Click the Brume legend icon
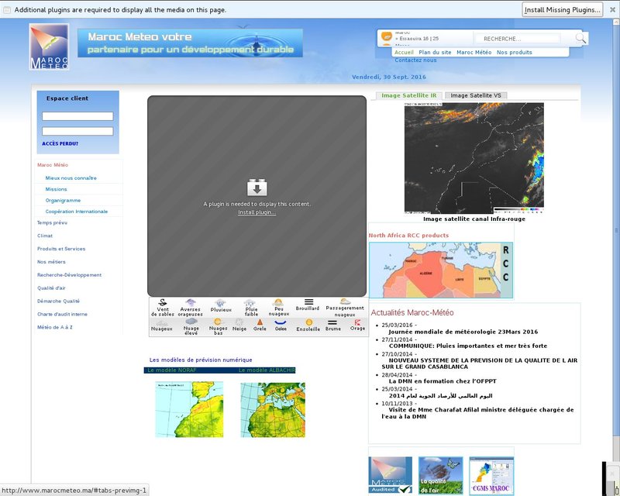This screenshot has height=496, width=620. 332,322
